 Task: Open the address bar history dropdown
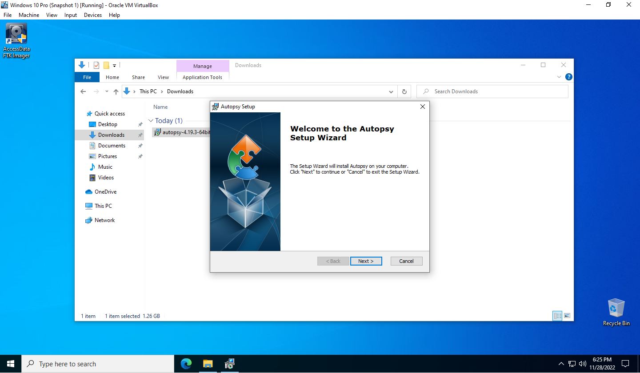coord(391,91)
